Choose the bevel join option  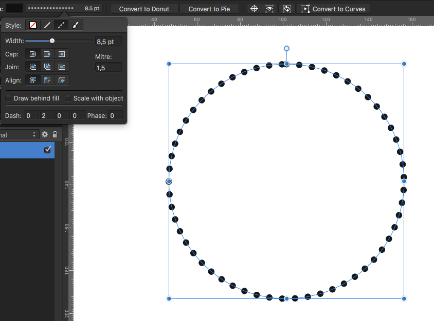pos(47,67)
